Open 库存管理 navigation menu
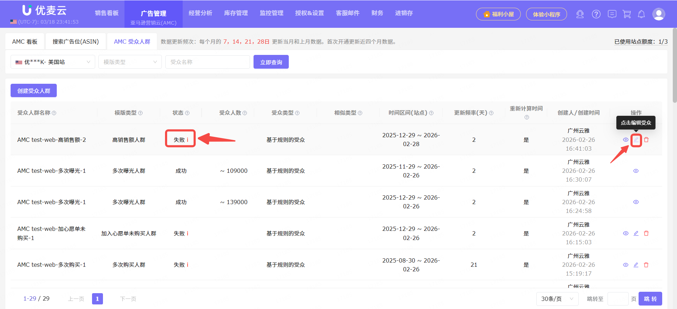This screenshot has height=309, width=677. 236,13
